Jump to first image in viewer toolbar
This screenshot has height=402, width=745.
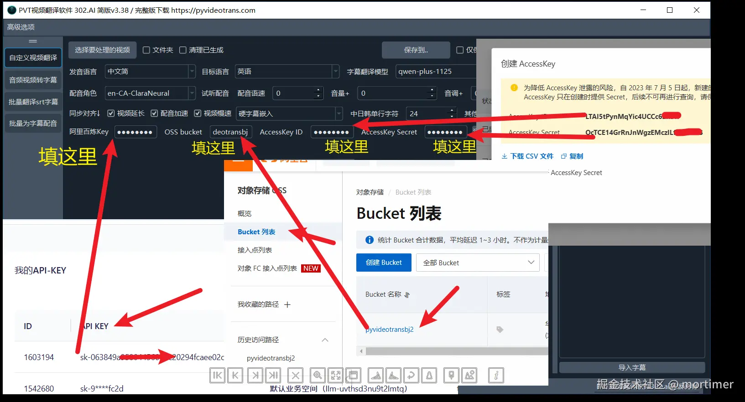[217, 376]
